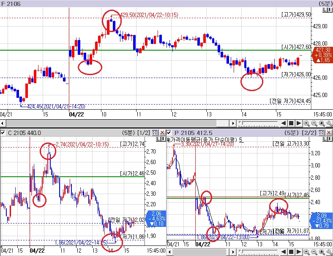Click the 2,06 price tag on C 2105
The image size is (333, 256).
156,218
